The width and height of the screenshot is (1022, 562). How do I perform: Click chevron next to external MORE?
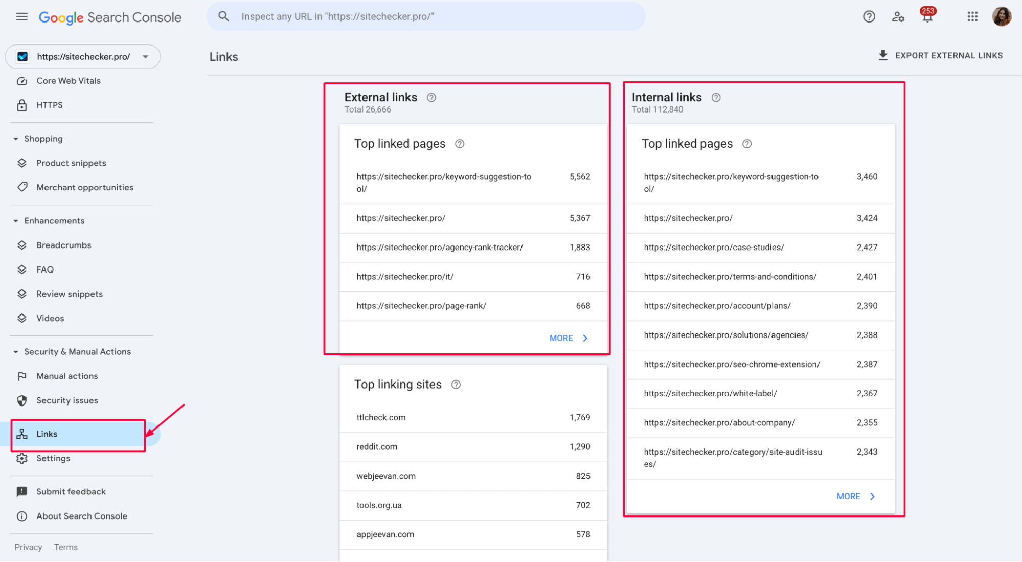pos(585,339)
